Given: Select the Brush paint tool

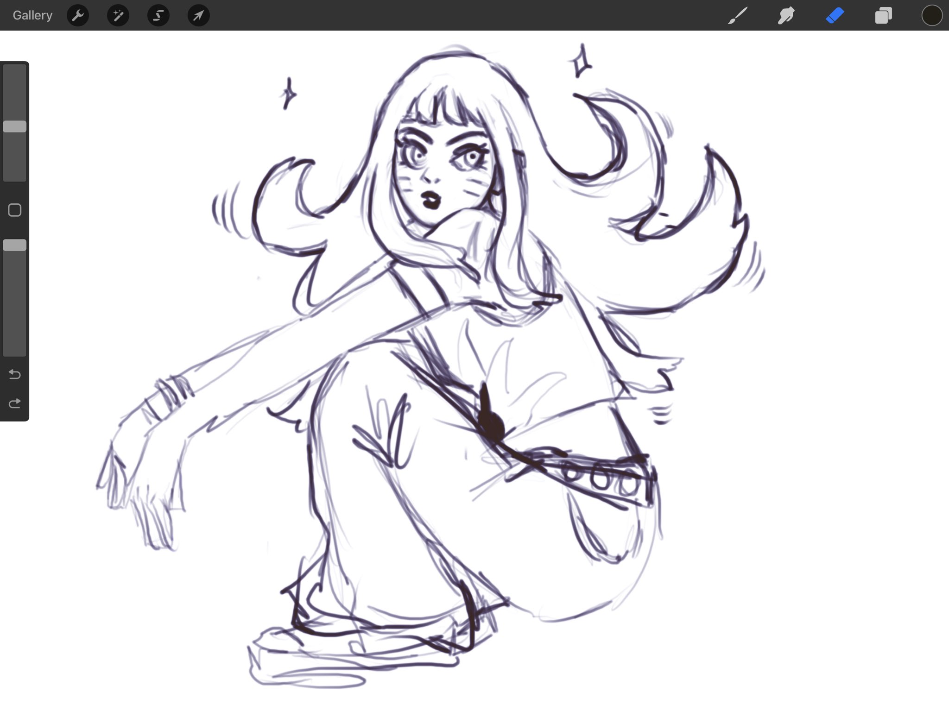Looking at the screenshot, I should tap(738, 16).
